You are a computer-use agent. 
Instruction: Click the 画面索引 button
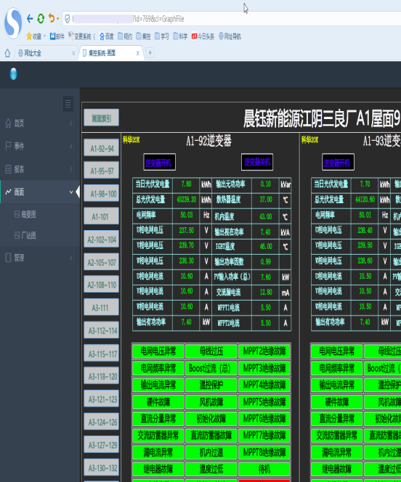click(x=102, y=118)
